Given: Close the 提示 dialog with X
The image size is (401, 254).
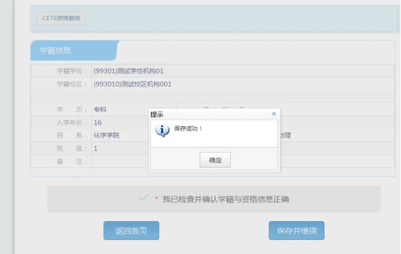Looking at the screenshot, I should [x=274, y=114].
